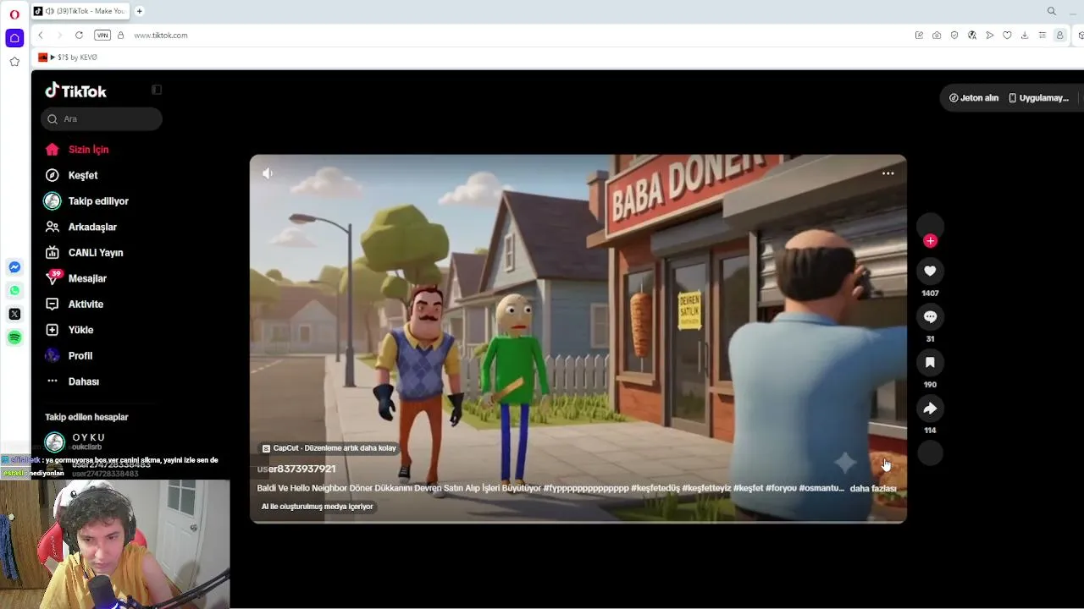Open the Profil page
This screenshot has height=609, width=1084.
(80, 356)
